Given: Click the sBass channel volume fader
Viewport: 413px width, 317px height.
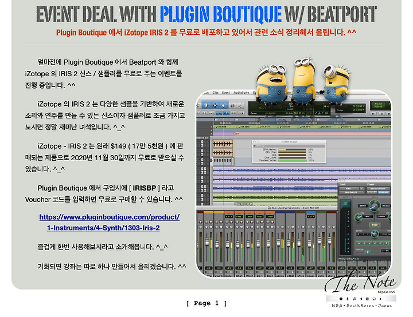Looking at the screenshot, I should click(310, 243).
